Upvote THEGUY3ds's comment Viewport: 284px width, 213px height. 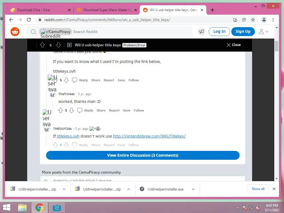click(55, 145)
